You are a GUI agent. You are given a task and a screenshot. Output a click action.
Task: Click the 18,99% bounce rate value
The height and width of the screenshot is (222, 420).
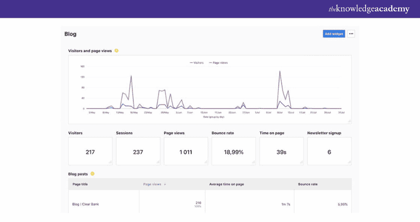click(x=233, y=152)
